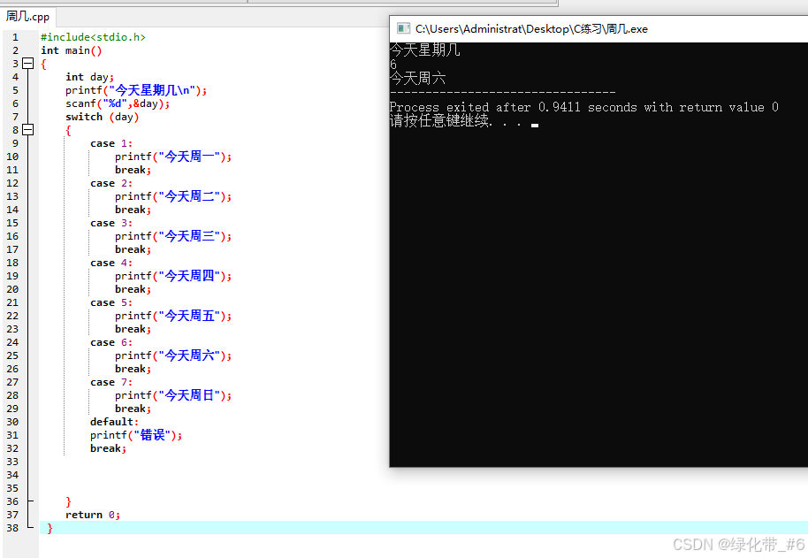Click the break; statement on line 32
808x558 pixels.
108,448
